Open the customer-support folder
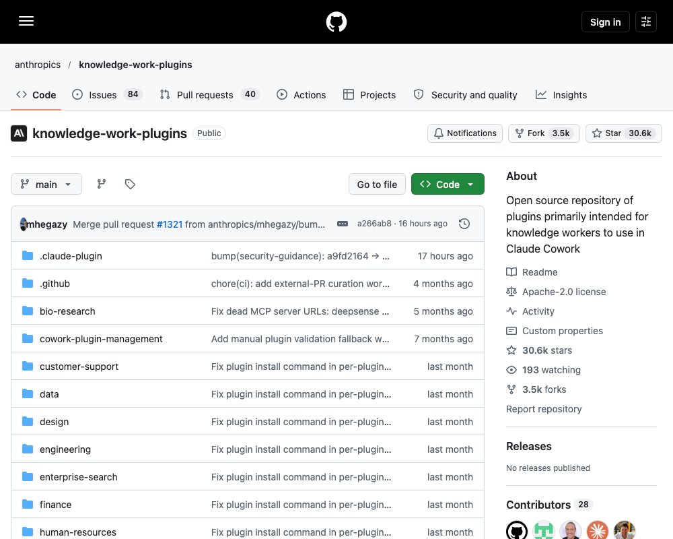The width and height of the screenshot is (673, 539). coord(79,367)
